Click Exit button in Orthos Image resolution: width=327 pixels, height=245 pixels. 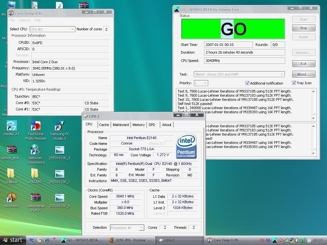[x=303, y=64]
